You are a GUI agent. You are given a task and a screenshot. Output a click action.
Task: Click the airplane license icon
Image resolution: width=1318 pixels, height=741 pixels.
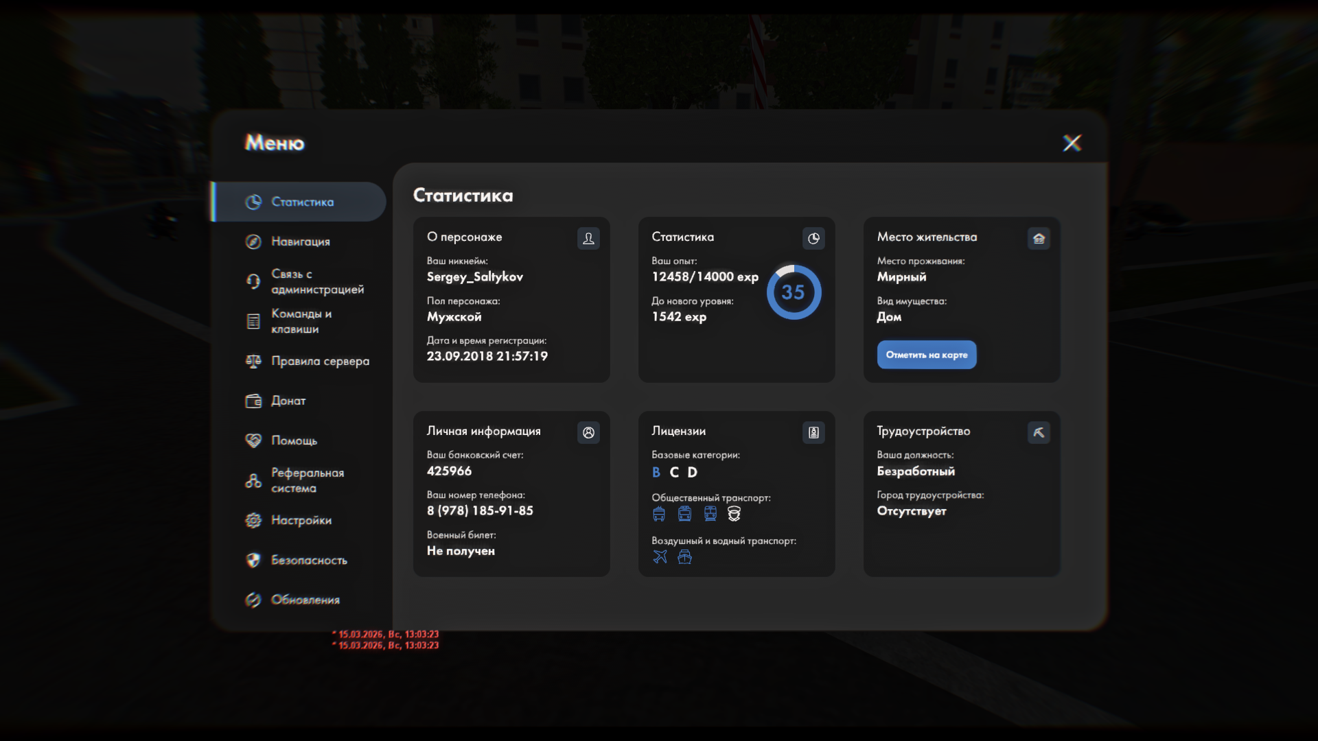(x=660, y=556)
